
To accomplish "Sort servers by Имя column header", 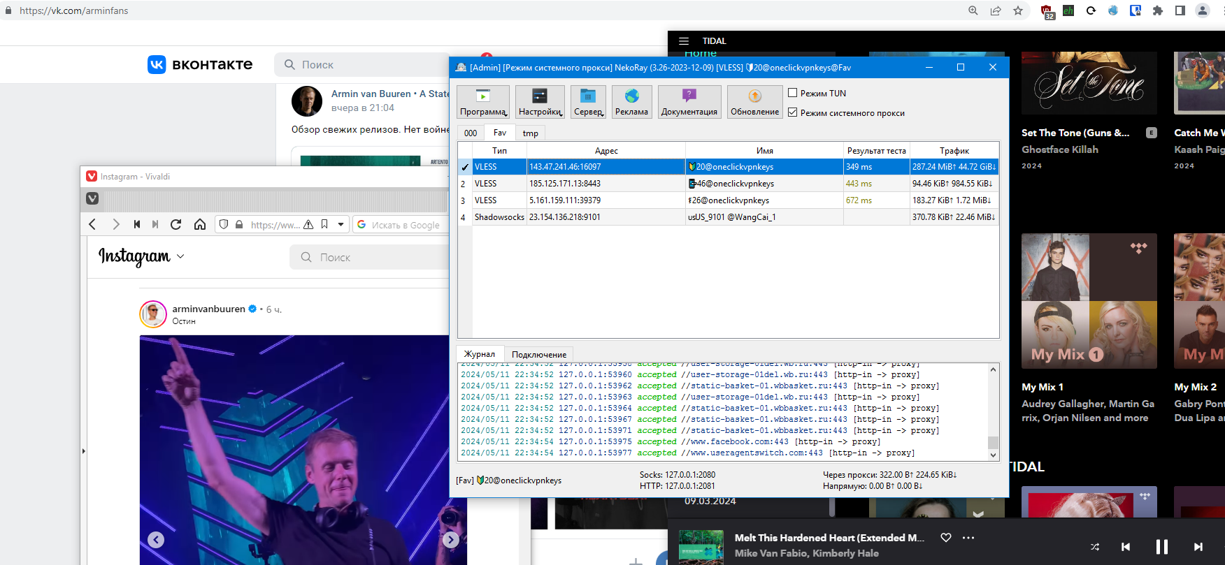I will coord(765,150).
